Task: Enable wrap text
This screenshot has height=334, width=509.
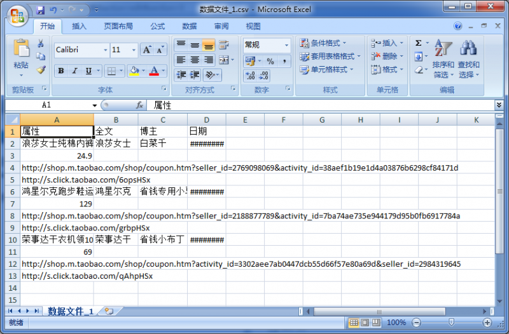Action: click(224, 44)
